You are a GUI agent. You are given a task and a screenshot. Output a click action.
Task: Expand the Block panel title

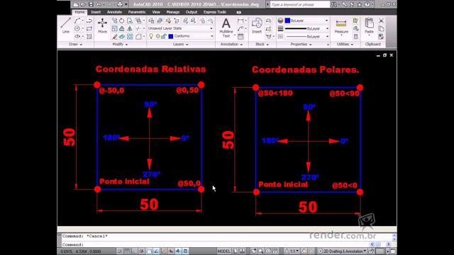pos(262,44)
